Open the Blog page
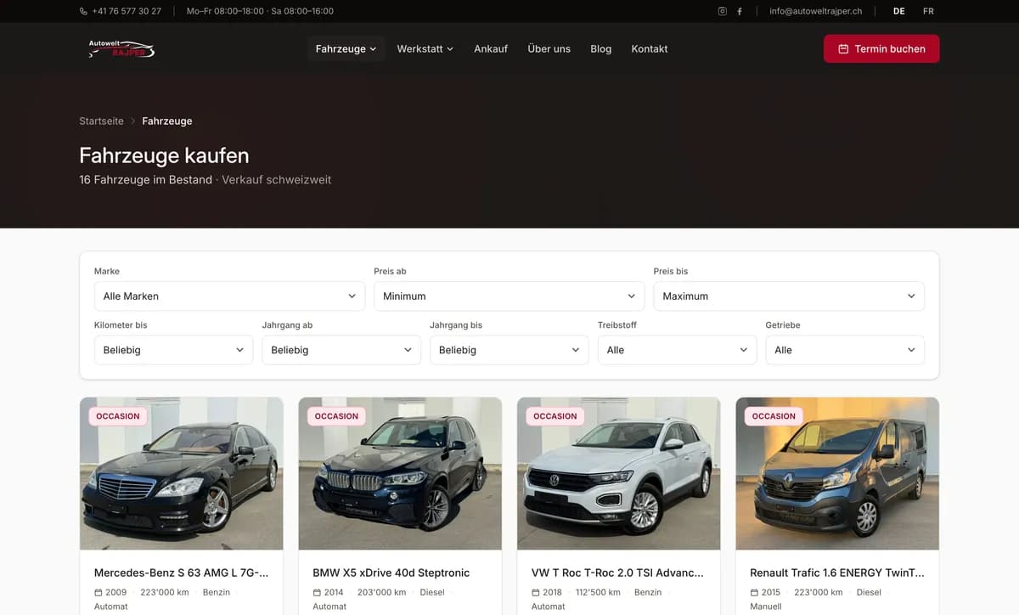The width and height of the screenshot is (1019, 615). [x=601, y=49]
